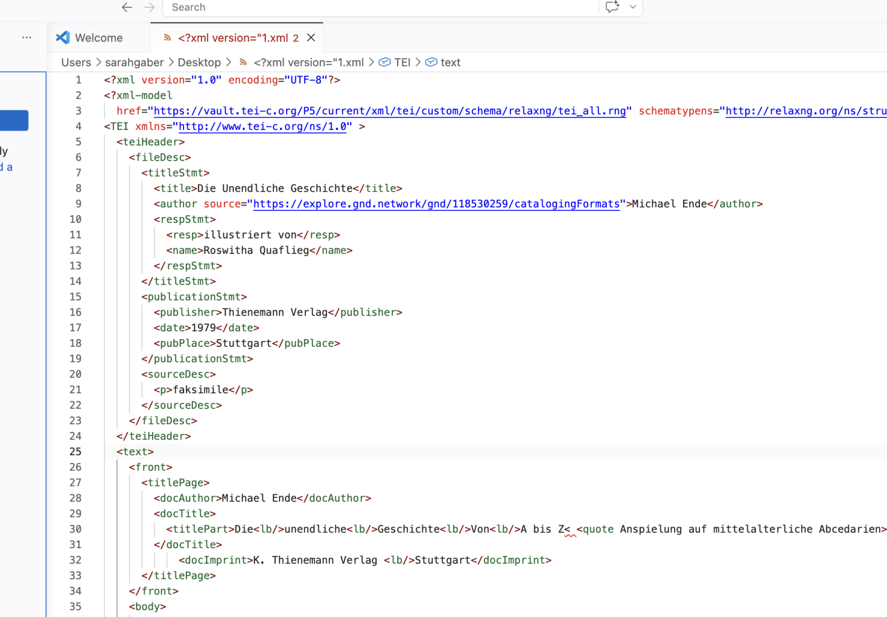Focus the top Search field
The height and width of the screenshot is (617, 887).
click(380, 7)
